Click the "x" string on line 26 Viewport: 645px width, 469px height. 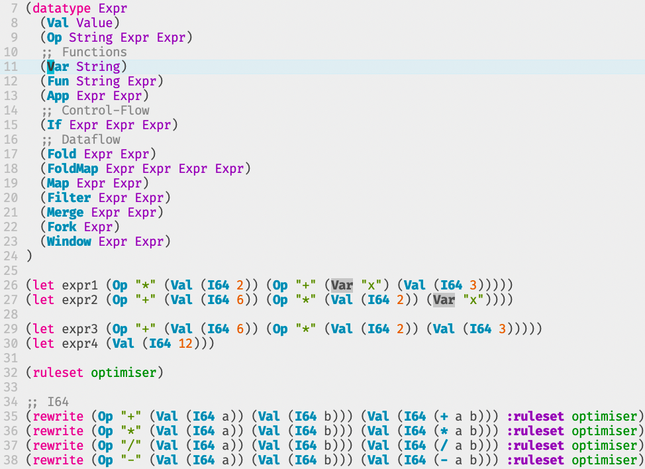(371, 286)
